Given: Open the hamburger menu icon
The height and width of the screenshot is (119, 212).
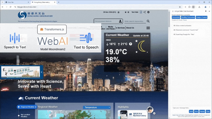Looking at the screenshot, I should [x=148, y=28].
